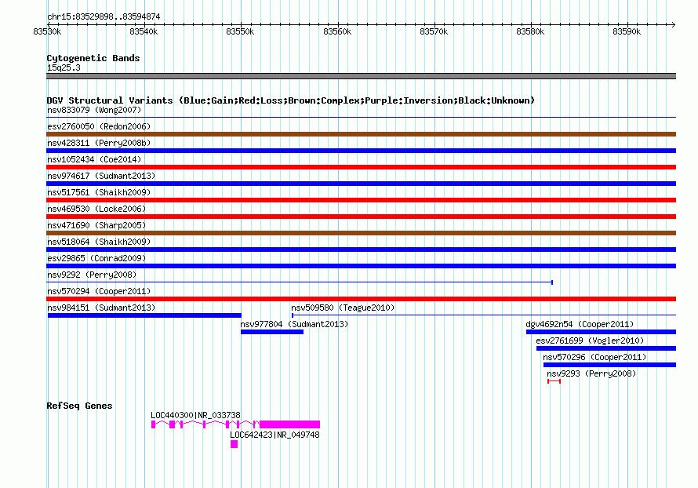Open the LOC642423|NR_049748 gene label

tap(274, 435)
